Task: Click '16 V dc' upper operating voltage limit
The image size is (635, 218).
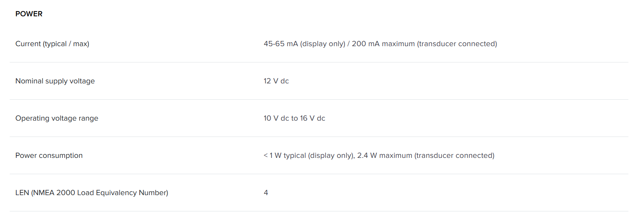Action: (312, 118)
